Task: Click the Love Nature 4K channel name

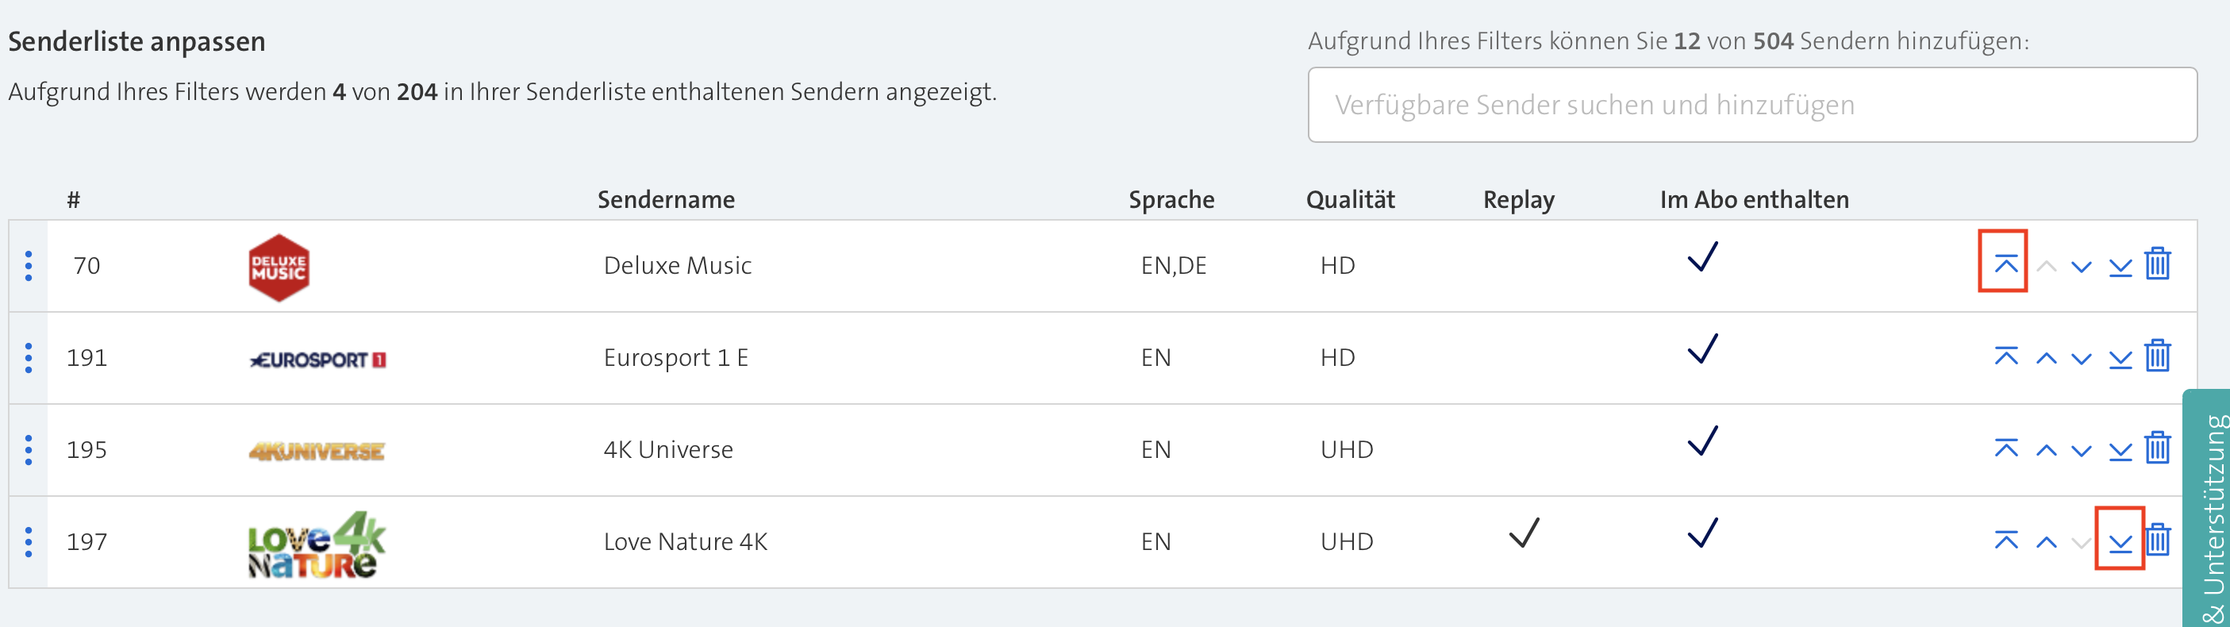Action: [x=685, y=542]
